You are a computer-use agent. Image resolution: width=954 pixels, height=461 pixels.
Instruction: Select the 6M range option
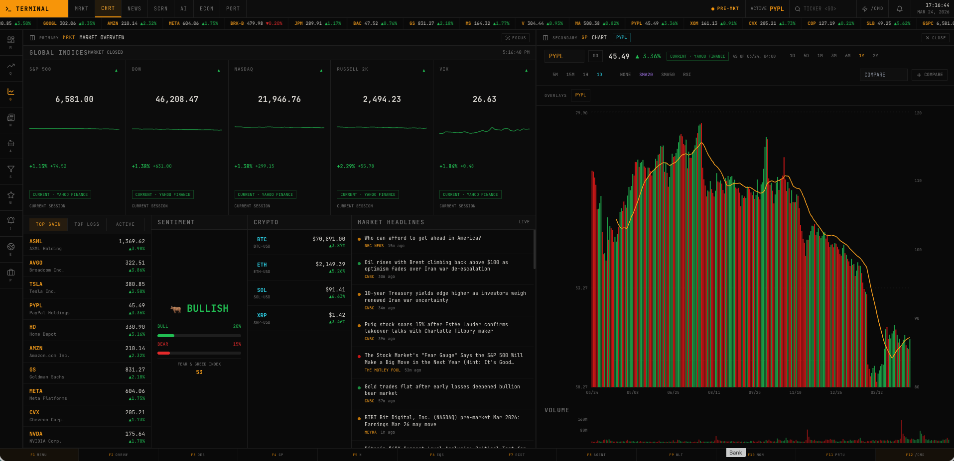pyautogui.click(x=848, y=56)
